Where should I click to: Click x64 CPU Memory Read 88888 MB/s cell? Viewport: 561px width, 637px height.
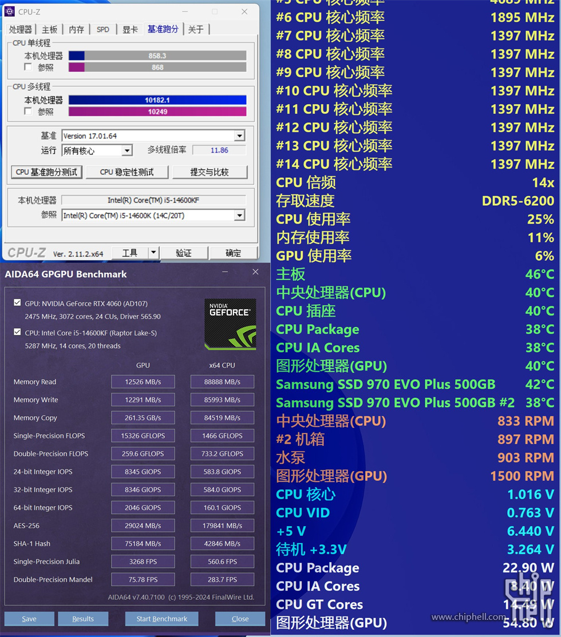point(222,382)
